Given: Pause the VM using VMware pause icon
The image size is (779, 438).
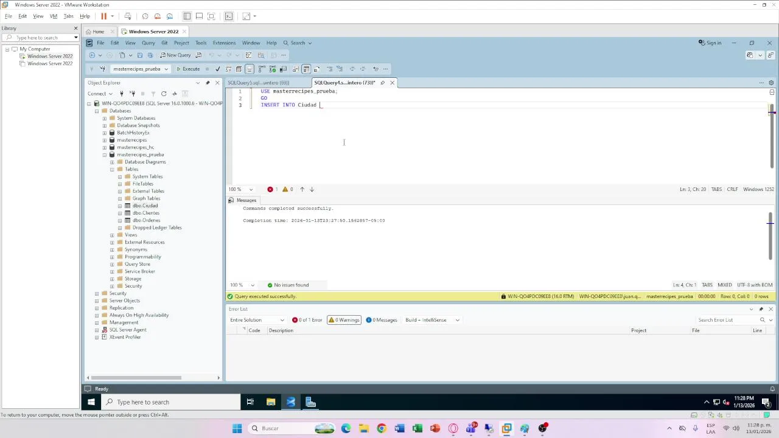Looking at the screenshot, I should (103, 16).
